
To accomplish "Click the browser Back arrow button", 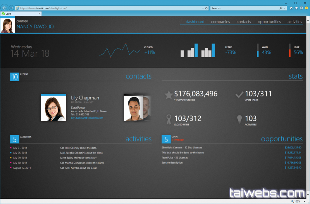I will coord(5,8).
